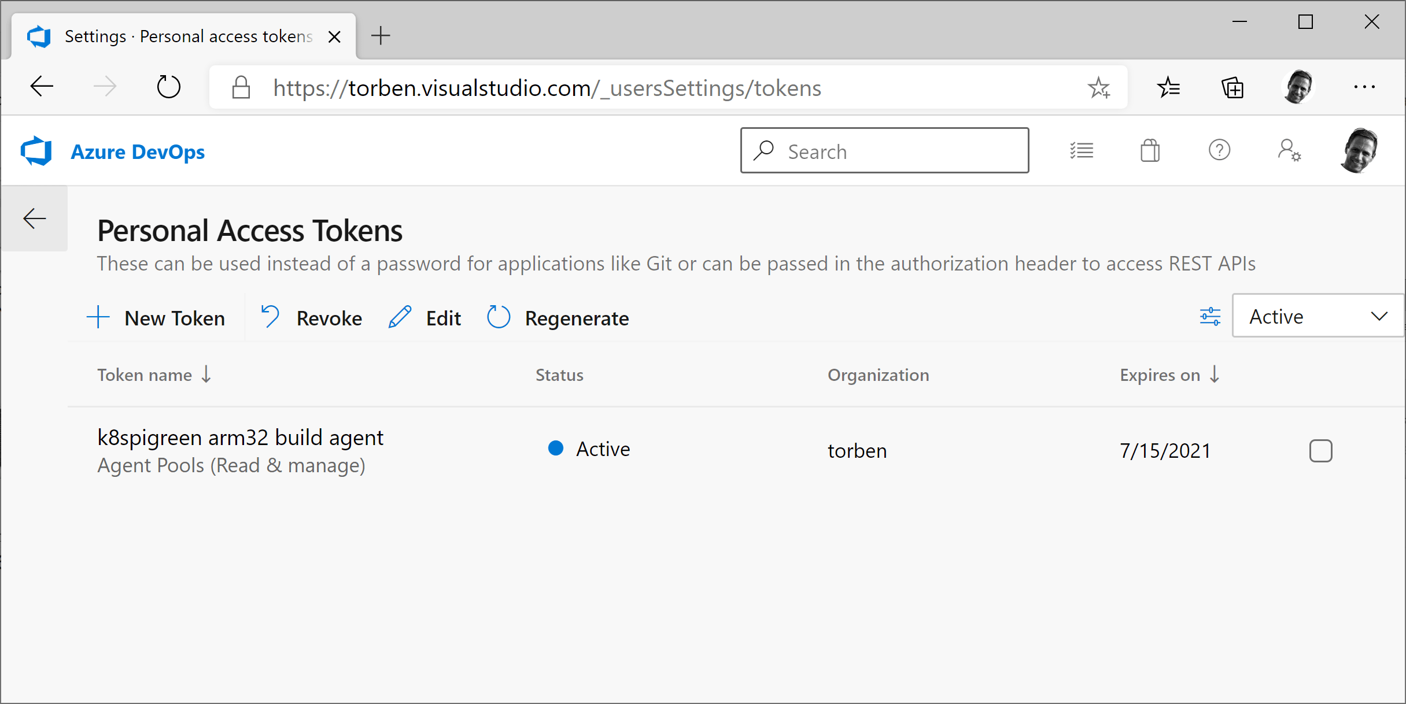
Task: Click the Revoke button
Action: [x=312, y=318]
